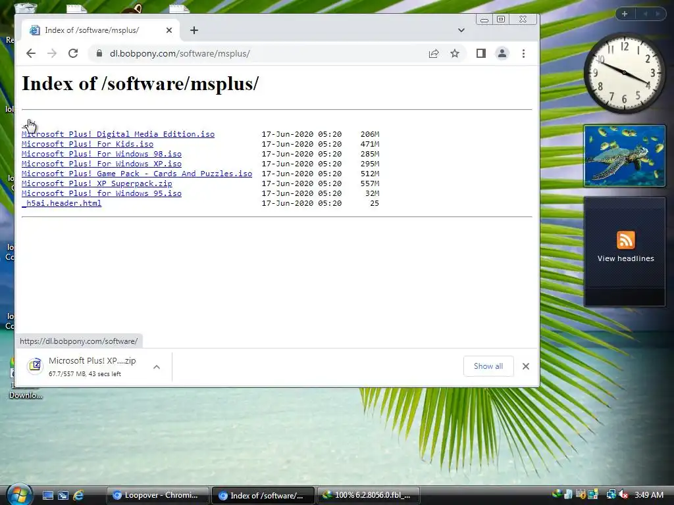Click the forward navigation arrow
This screenshot has height=505, width=674.
(52, 53)
